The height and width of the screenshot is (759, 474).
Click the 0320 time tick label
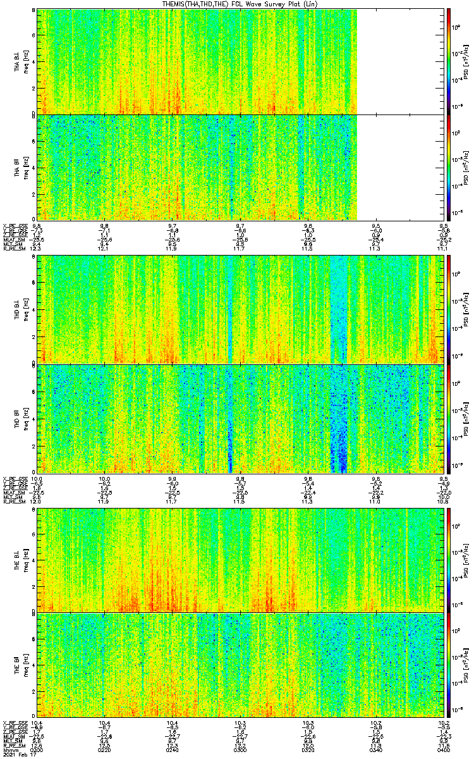[308, 749]
